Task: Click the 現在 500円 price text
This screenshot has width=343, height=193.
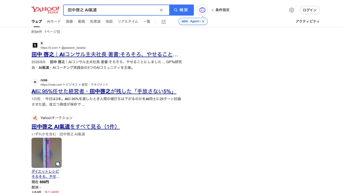Action: 40,182
